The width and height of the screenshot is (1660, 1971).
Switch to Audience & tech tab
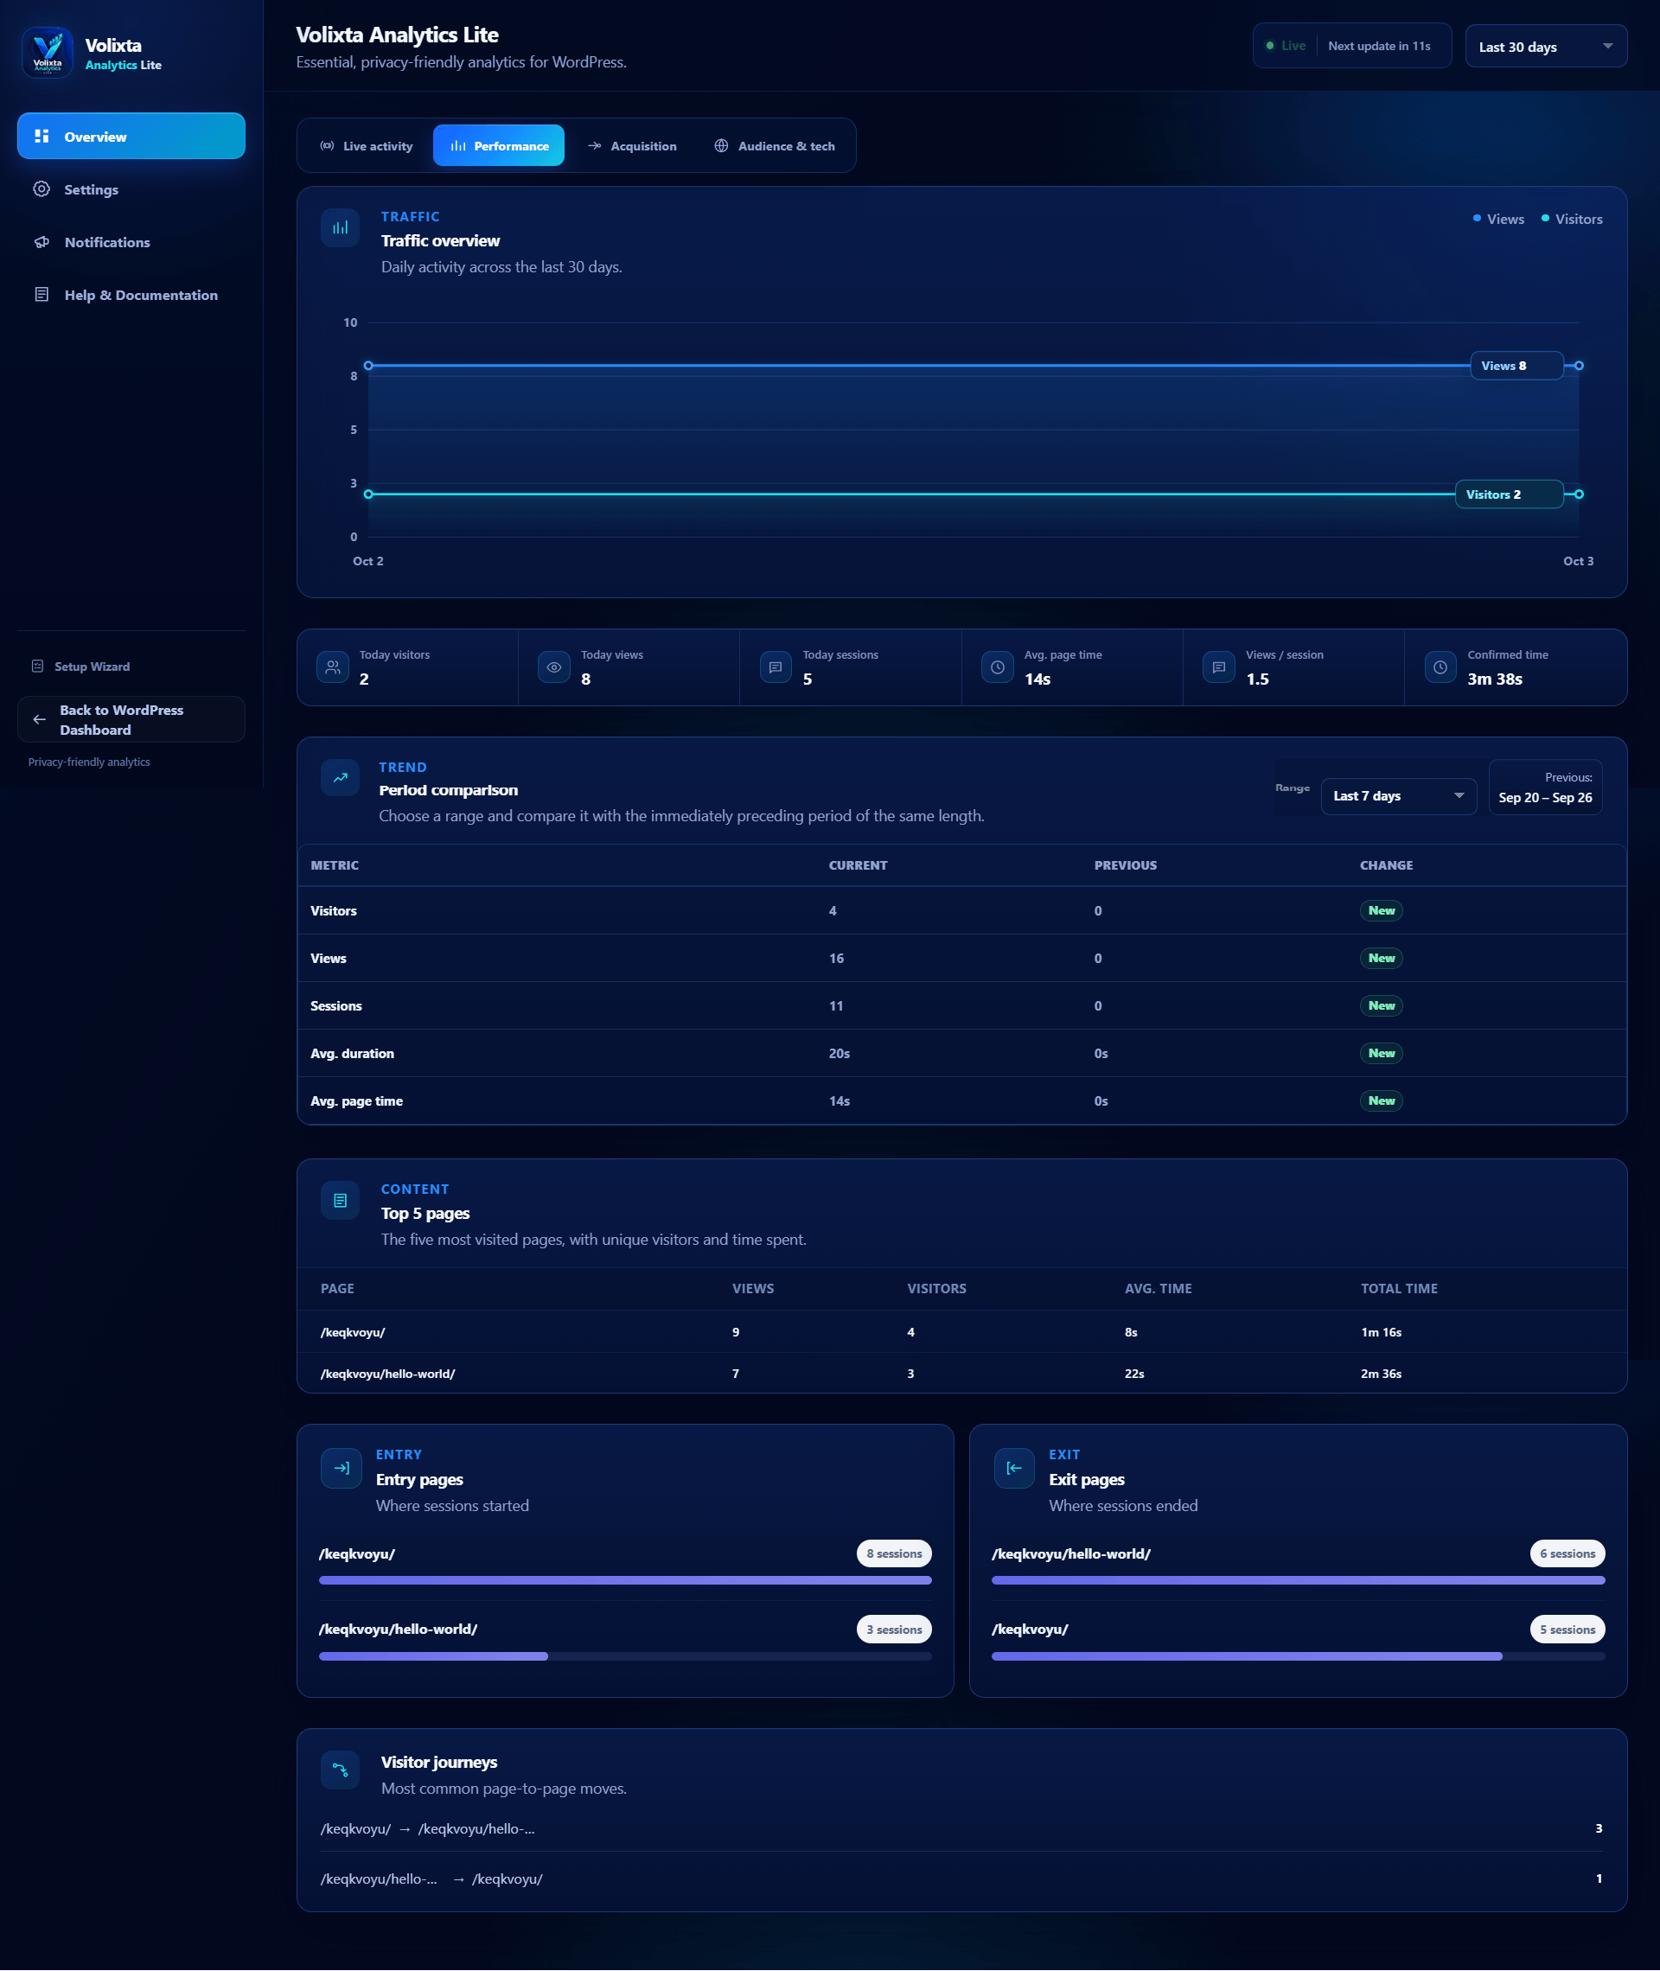pyautogui.click(x=775, y=146)
